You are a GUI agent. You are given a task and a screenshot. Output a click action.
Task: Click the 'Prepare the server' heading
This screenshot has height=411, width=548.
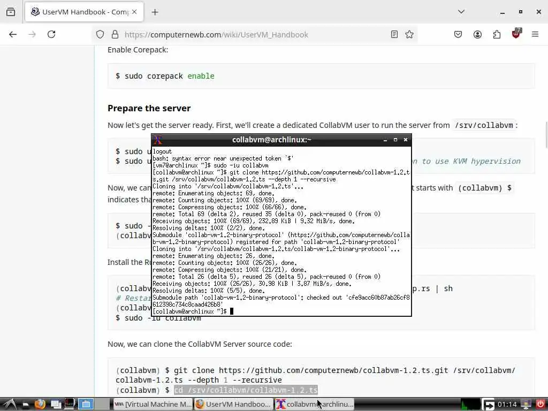point(149,108)
